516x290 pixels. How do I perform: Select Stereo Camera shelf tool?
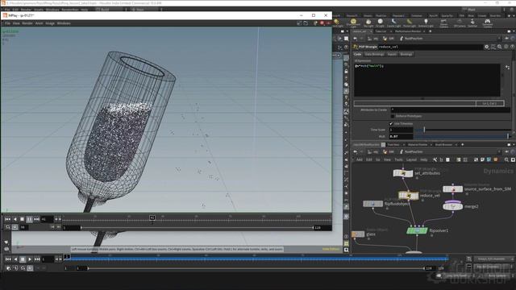point(443,23)
